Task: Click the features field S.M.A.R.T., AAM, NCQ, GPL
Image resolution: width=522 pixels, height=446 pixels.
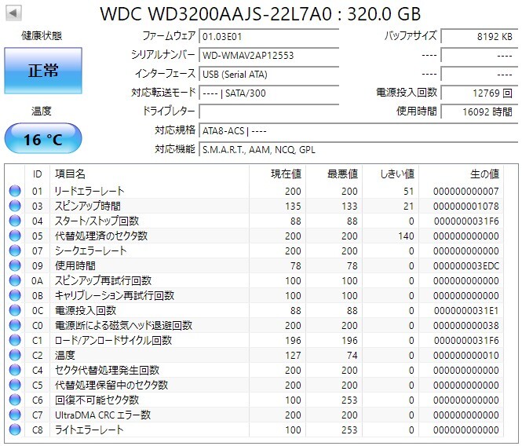Action: [x=359, y=149]
